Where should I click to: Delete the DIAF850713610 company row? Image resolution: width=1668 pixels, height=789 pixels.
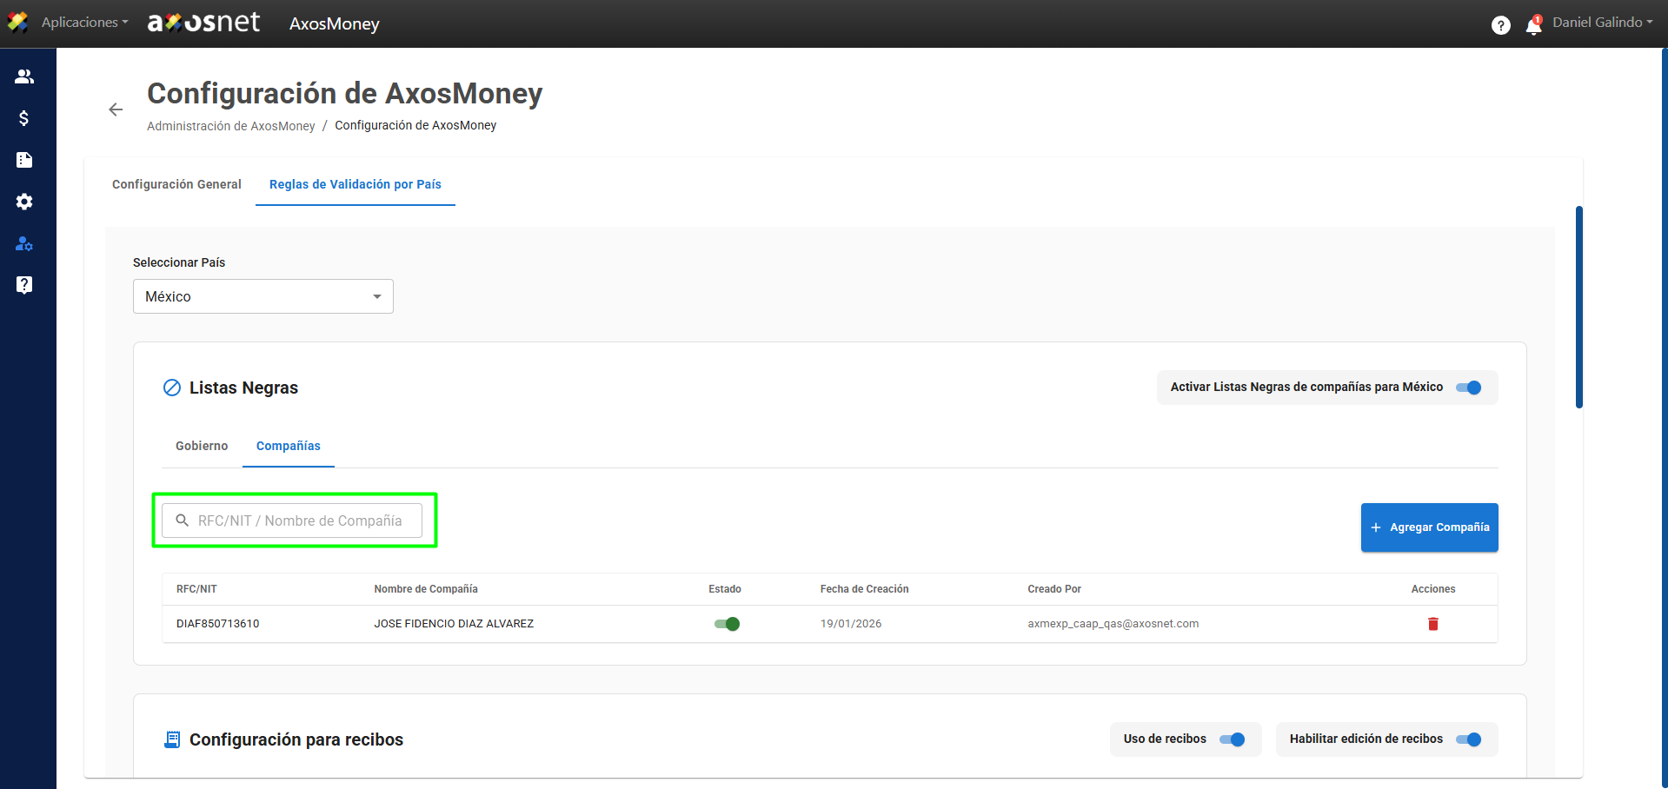[1433, 624]
